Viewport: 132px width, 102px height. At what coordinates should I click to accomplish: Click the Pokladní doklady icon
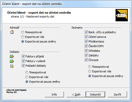12,66
